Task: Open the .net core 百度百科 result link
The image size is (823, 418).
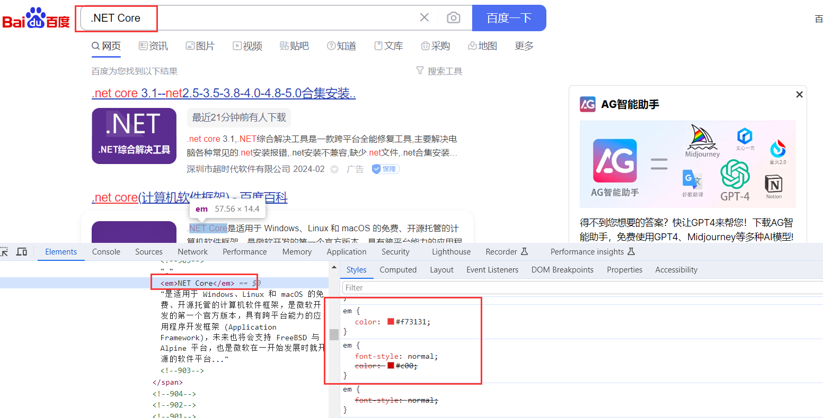Action: tap(190, 197)
